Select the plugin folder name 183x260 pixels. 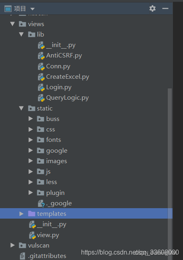(55, 193)
